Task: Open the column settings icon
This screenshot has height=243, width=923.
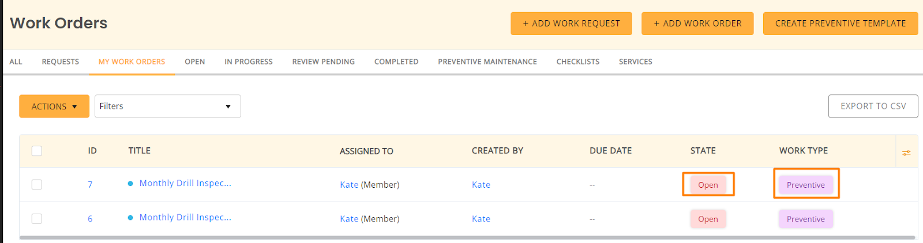Action: click(x=906, y=153)
